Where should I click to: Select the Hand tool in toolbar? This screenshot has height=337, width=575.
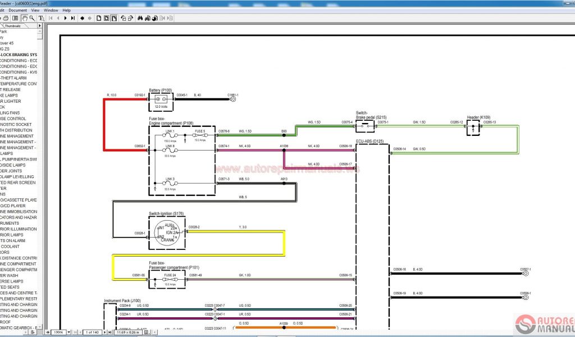25,18
